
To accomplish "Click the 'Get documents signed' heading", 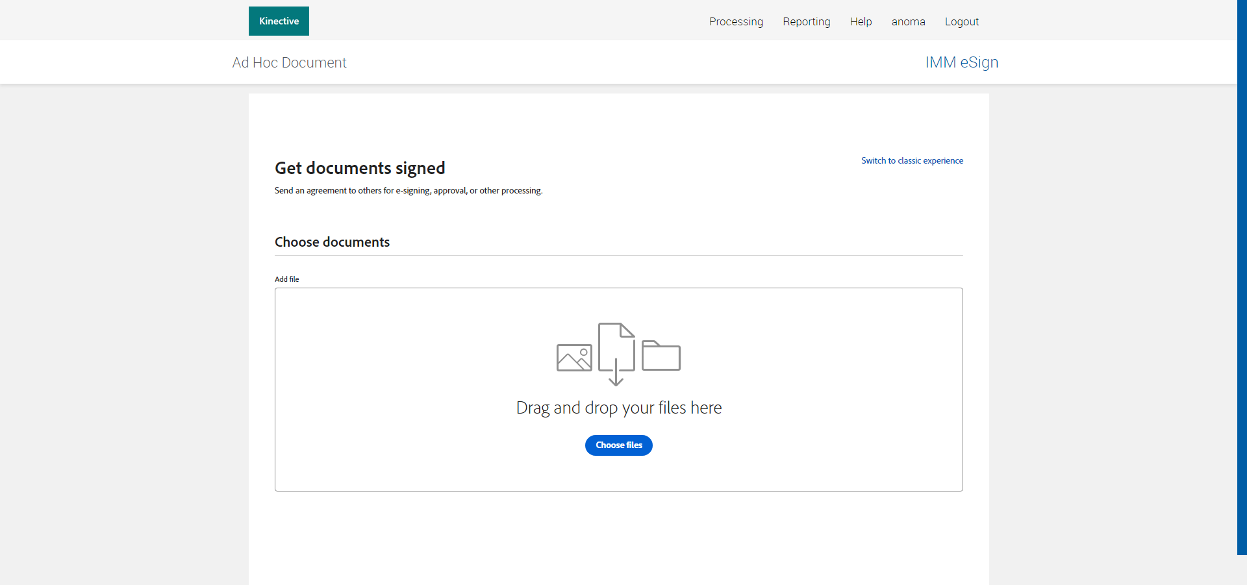I will (x=360, y=168).
